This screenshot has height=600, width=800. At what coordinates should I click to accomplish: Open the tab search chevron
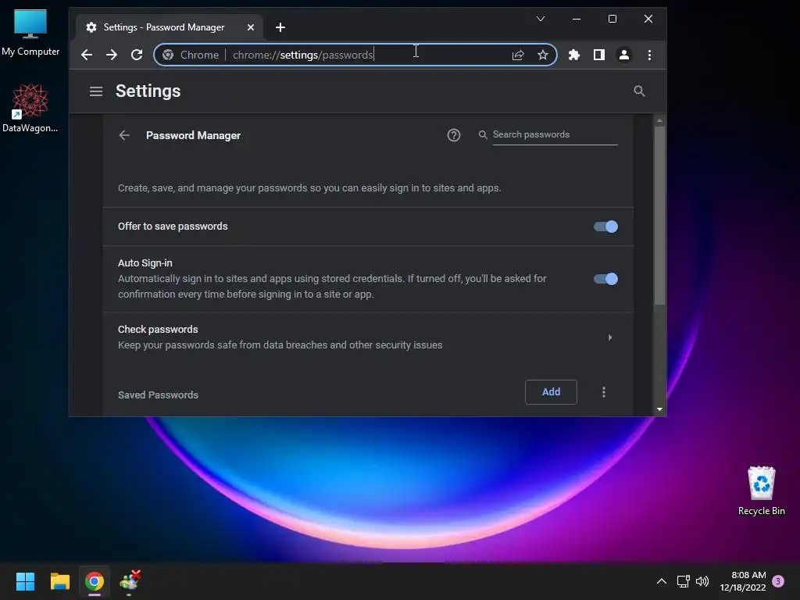(541, 19)
